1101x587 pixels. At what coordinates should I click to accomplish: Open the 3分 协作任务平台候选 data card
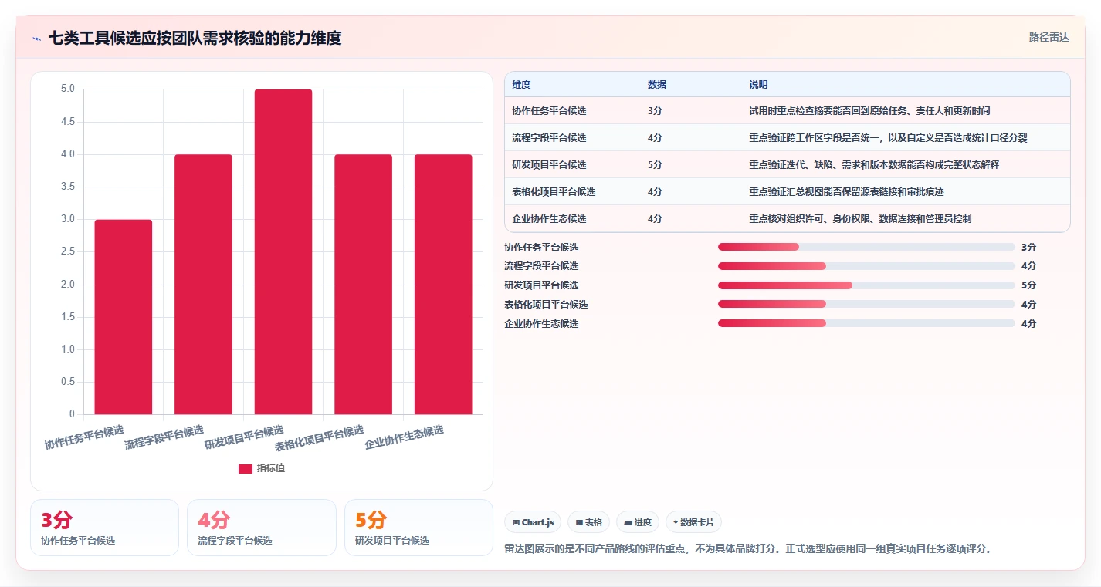[x=104, y=528]
